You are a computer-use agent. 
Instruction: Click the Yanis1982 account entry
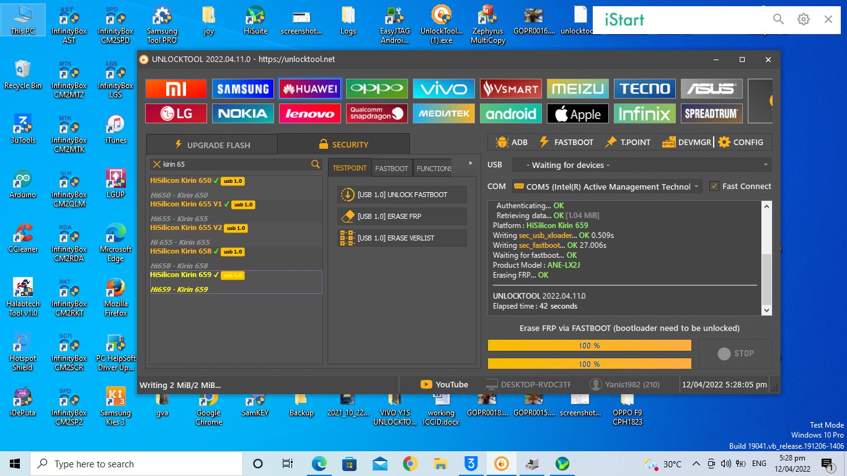tap(625, 384)
